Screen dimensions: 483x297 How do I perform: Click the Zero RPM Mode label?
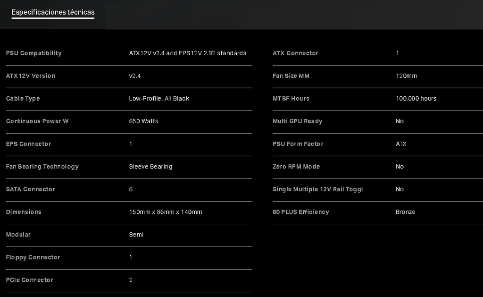point(296,167)
